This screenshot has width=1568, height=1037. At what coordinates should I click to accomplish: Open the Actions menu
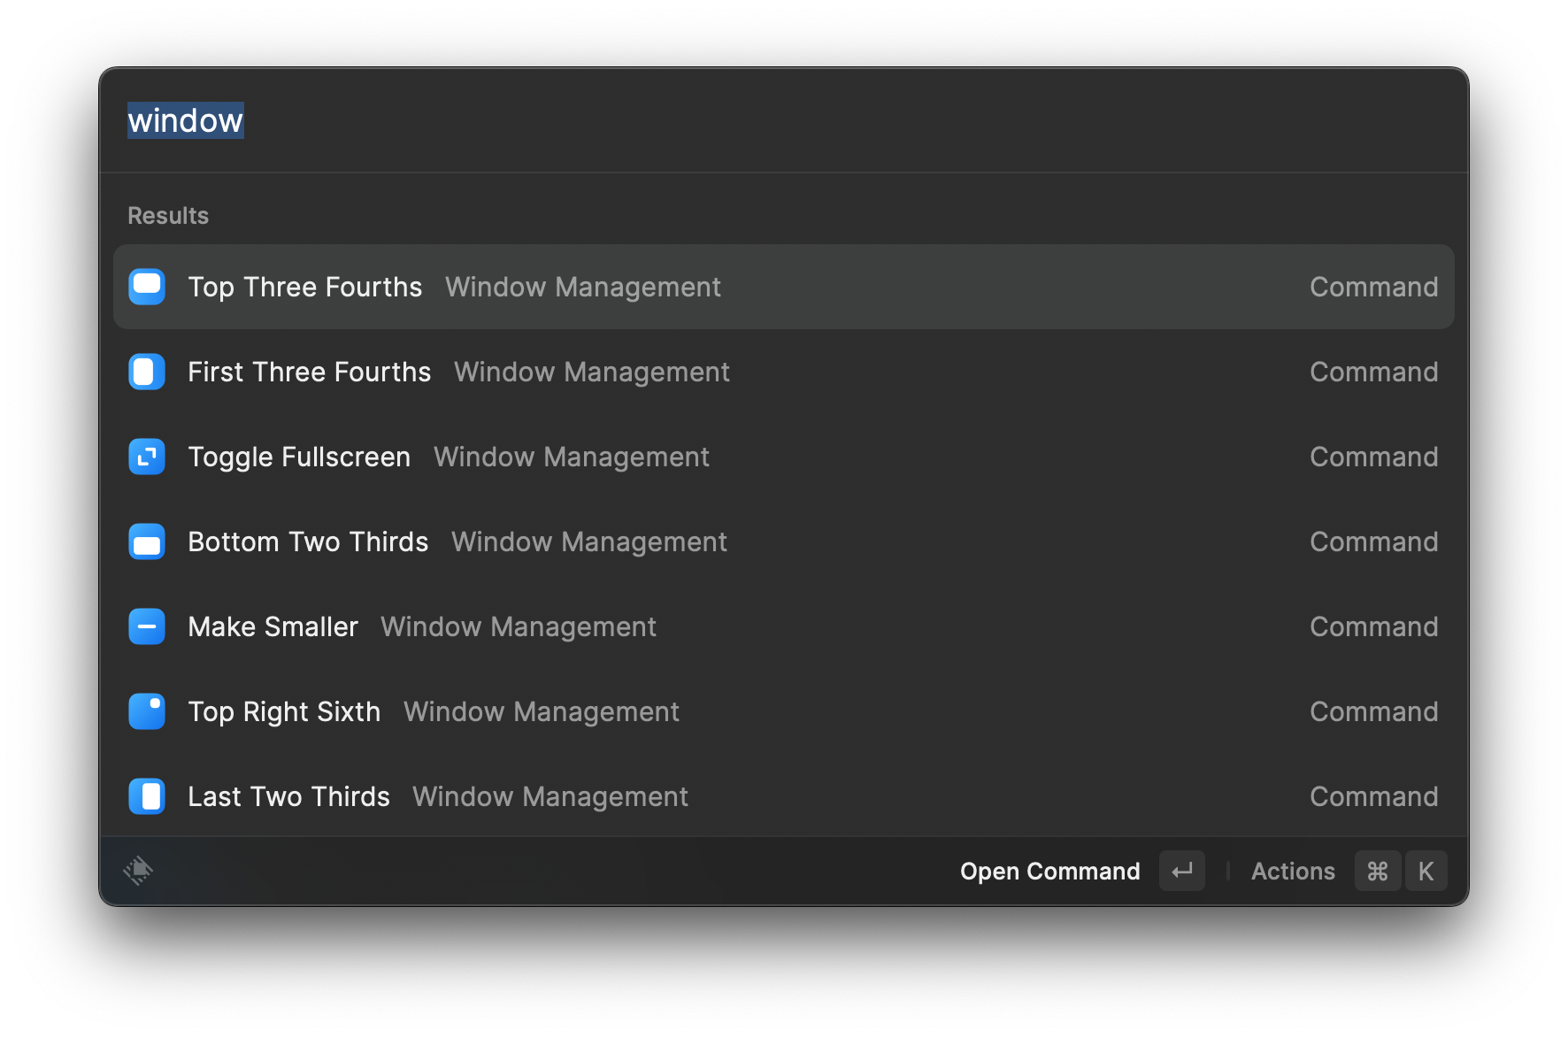[x=1293, y=872]
